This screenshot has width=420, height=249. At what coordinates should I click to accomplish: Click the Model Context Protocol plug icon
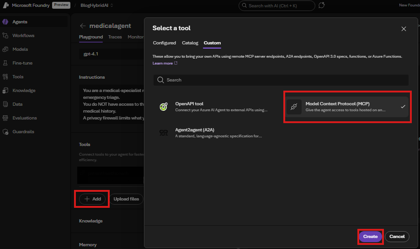(x=294, y=107)
